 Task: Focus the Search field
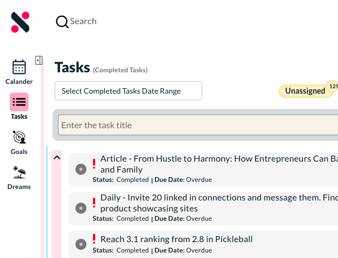coord(83,21)
